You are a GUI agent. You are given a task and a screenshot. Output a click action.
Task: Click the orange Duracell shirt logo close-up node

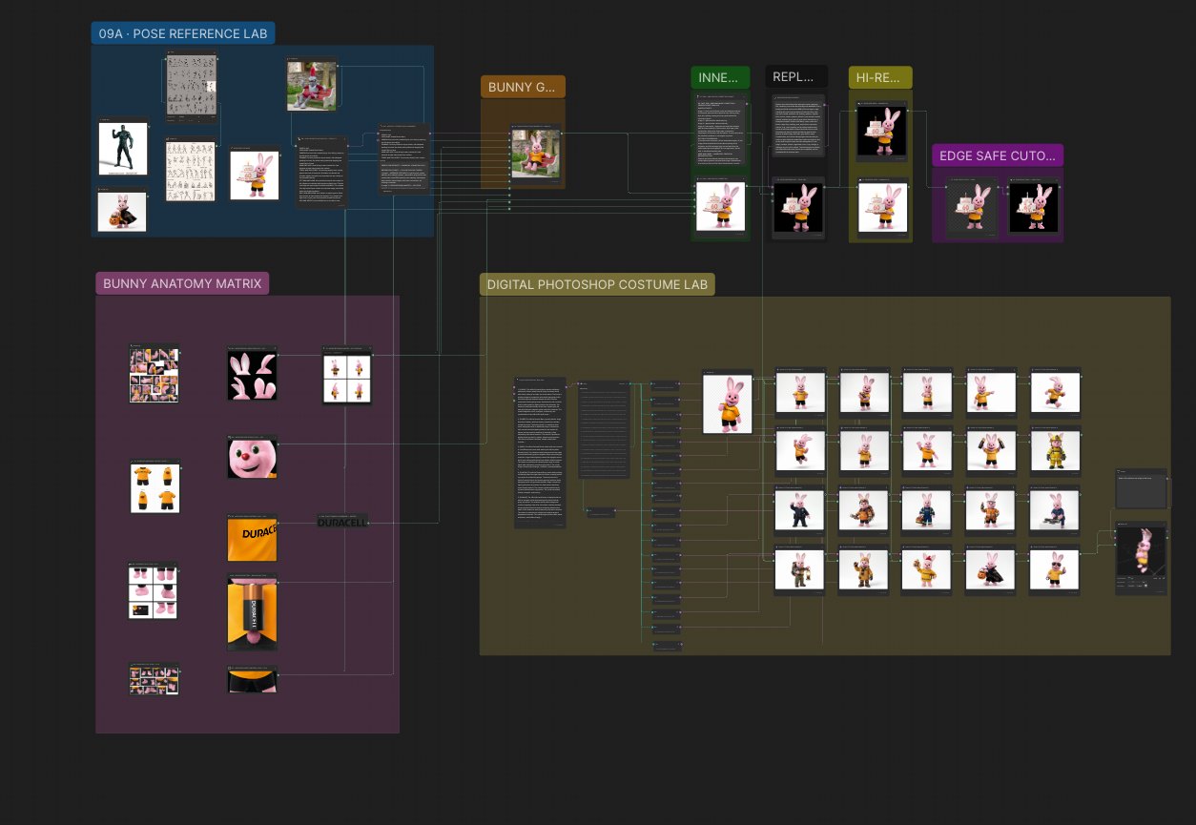tap(252, 539)
